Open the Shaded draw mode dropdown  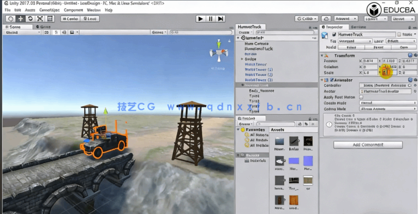click(23, 32)
